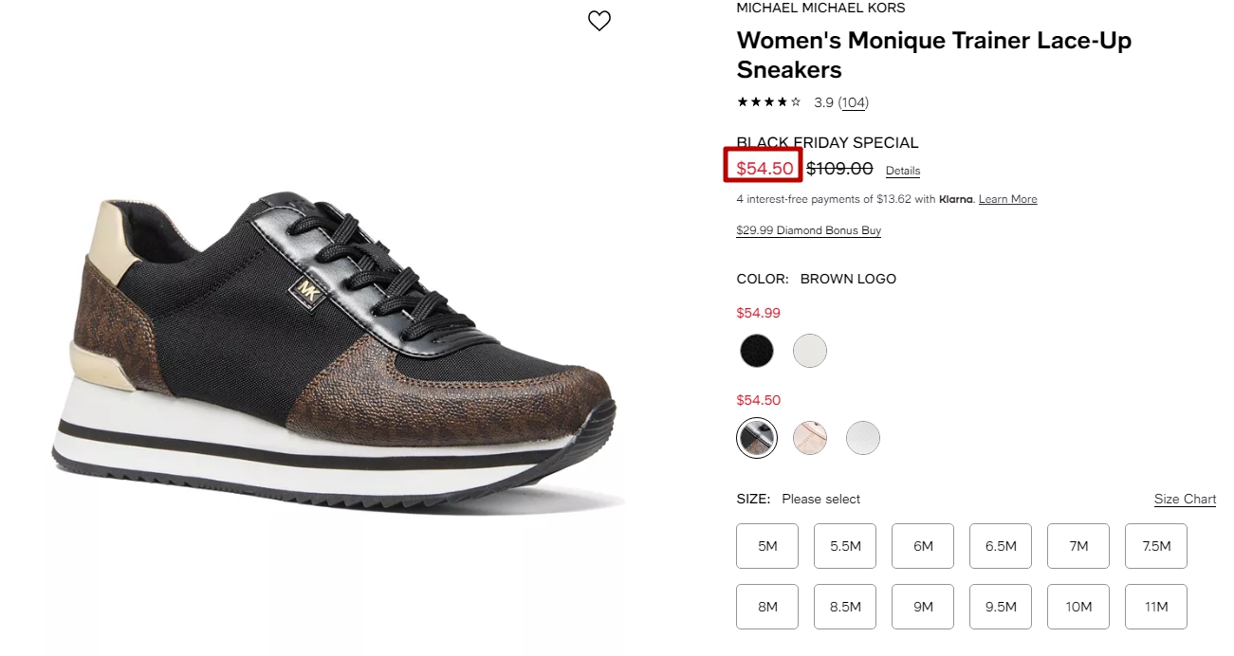Viewport: 1234px width, 656px height.
Task: Select size 8M
Action: coord(767,607)
